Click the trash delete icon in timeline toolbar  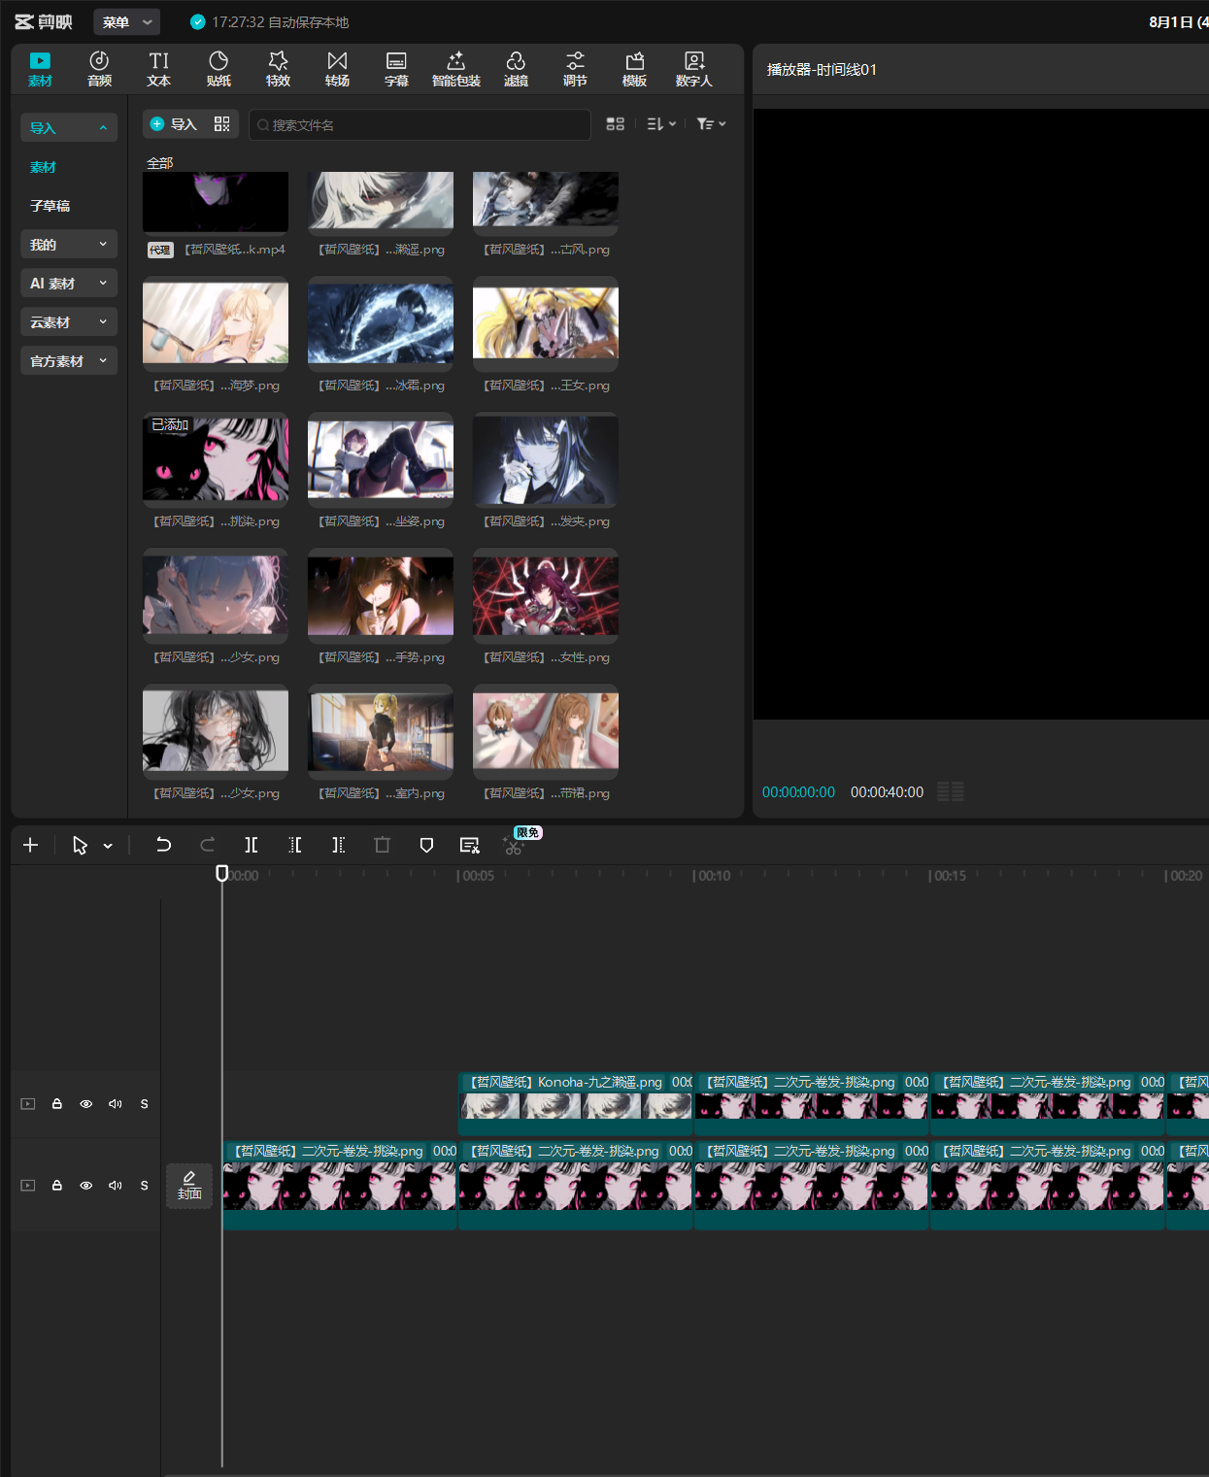[382, 845]
